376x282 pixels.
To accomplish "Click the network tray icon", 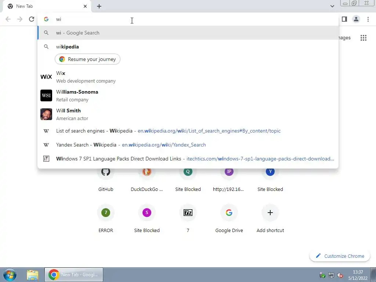I will pyautogui.click(x=331, y=275).
